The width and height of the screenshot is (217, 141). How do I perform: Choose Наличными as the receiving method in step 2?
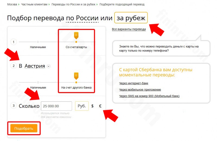(x=38, y=88)
